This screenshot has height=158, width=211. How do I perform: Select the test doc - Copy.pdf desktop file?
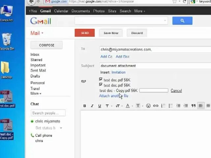[x=7, y=129]
